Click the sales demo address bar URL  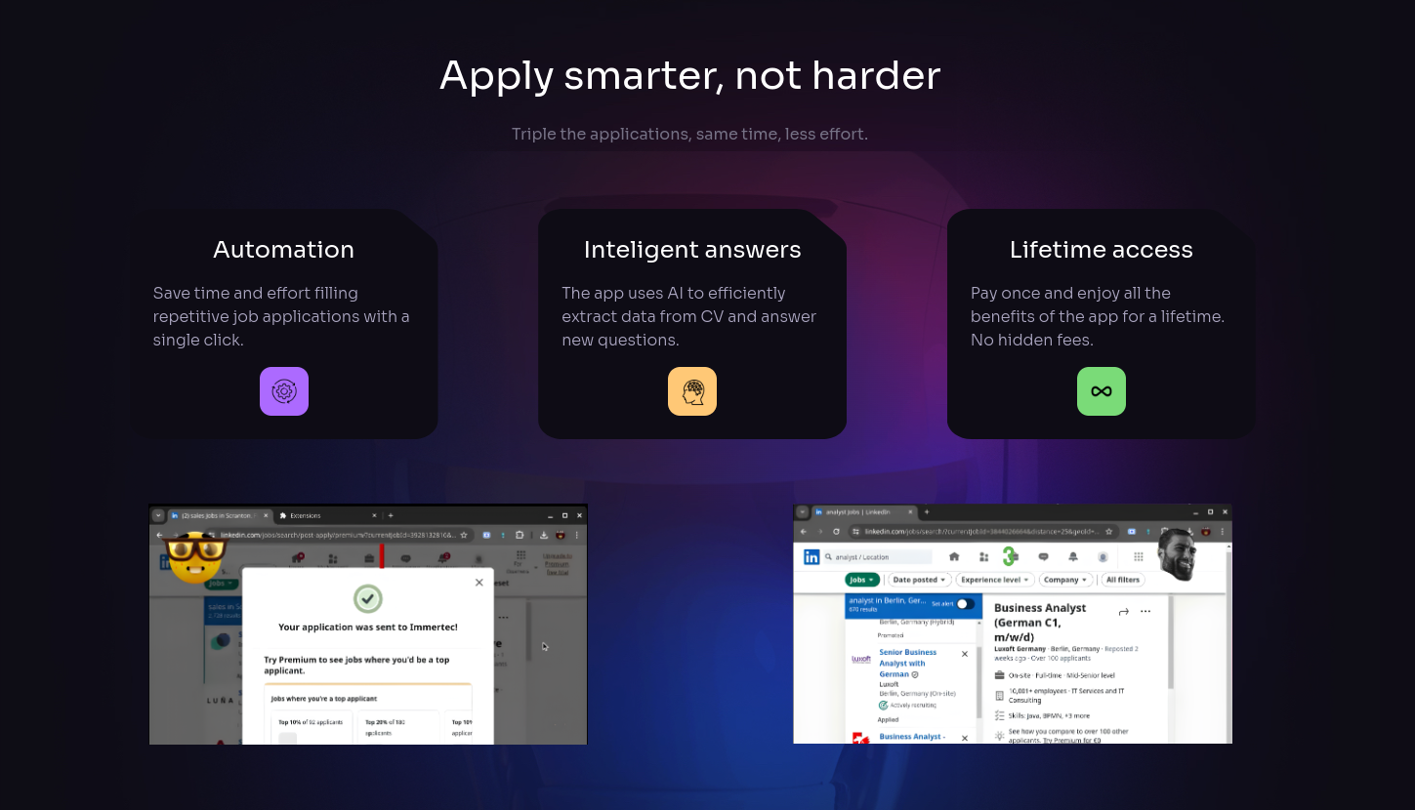click(338, 535)
